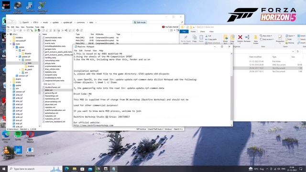The height and width of the screenshot is (172, 306).
Task: Select handling.meta in OpenIV file list
Action: [x=50, y=58]
